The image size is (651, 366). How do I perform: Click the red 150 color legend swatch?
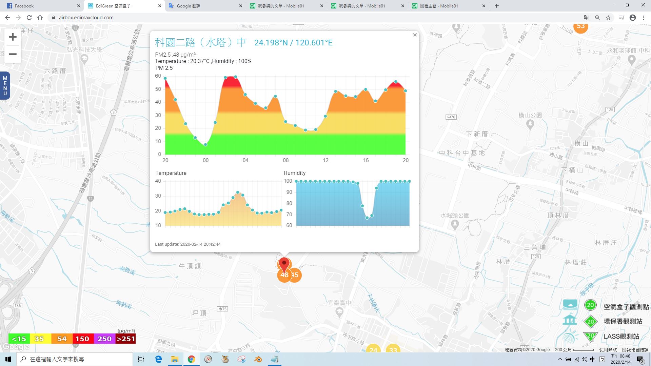pos(82,339)
